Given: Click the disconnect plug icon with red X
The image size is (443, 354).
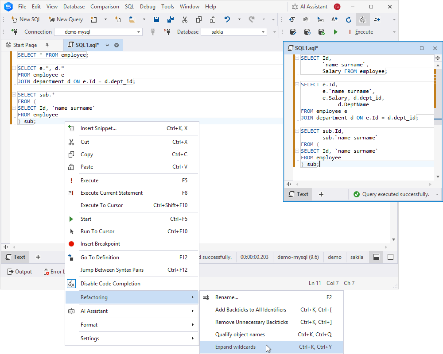Looking at the screenshot, I should click(167, 31).
